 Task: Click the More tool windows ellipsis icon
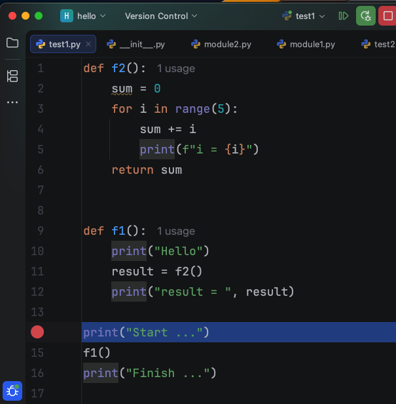point(12,103)
